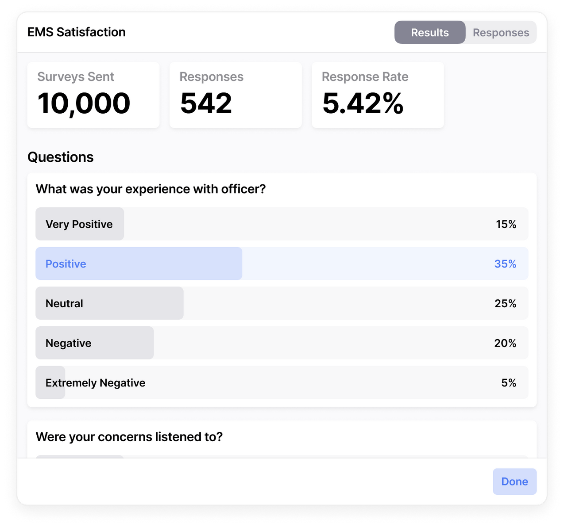Click the officer experience question heading
564x527 pixels.
click(151, 189)
